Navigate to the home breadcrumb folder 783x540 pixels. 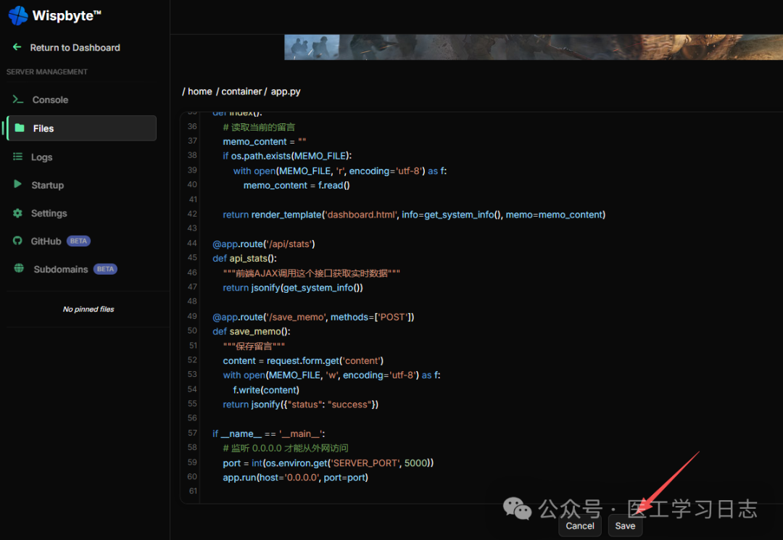199,91
